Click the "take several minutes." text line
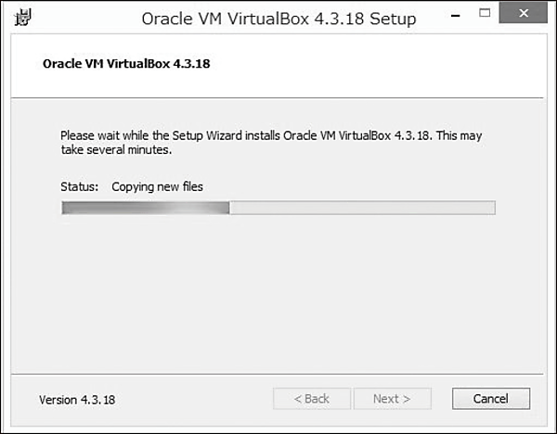The image size is (557, 434). (x=116, y=149)
